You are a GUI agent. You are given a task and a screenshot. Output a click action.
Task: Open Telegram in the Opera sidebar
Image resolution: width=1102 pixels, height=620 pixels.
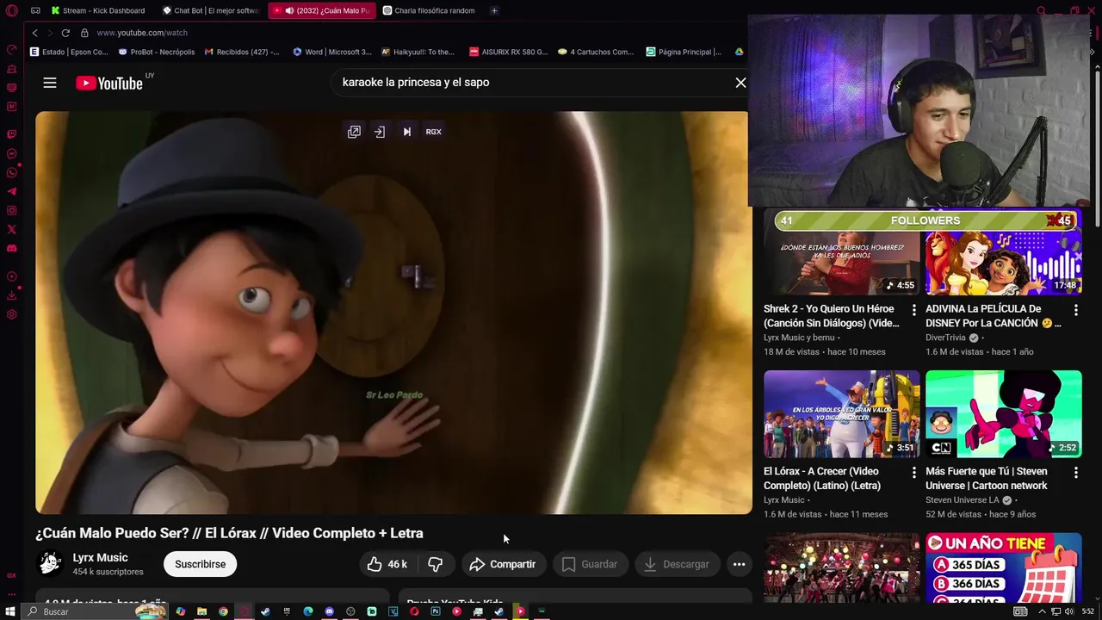(x=11, y=191)
